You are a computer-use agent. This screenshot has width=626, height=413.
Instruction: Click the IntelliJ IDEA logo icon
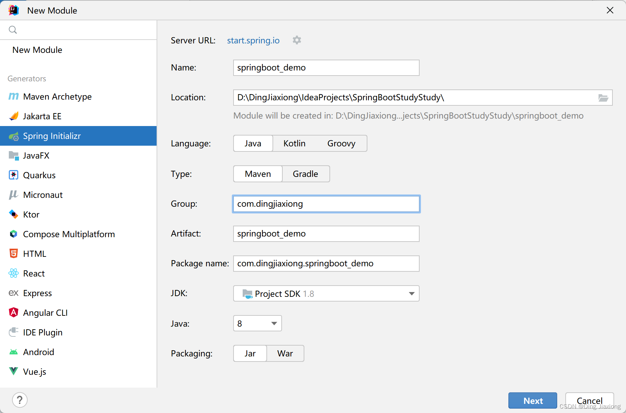[x=14, y=11]
